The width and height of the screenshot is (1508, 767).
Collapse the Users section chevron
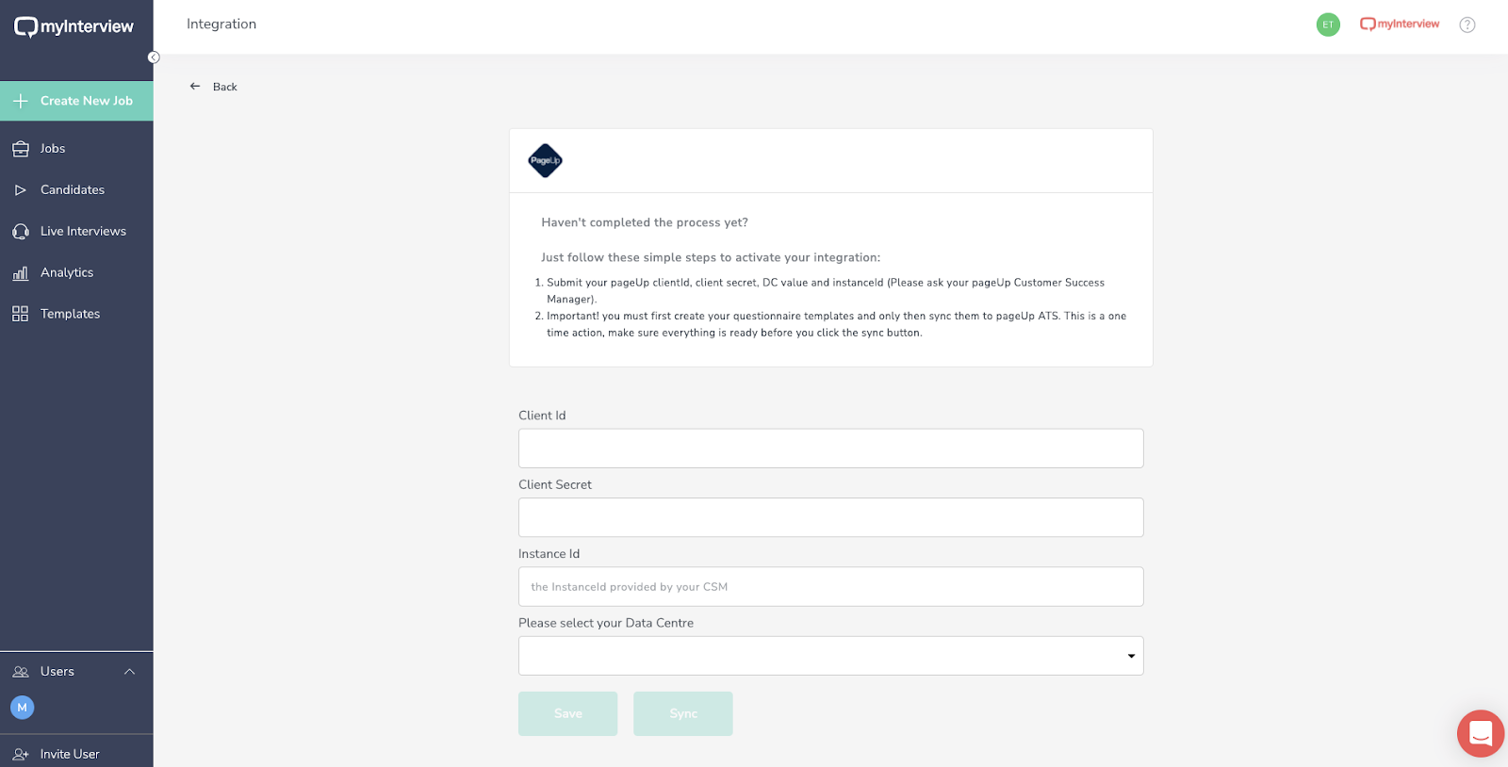click(x=130, y=672)
